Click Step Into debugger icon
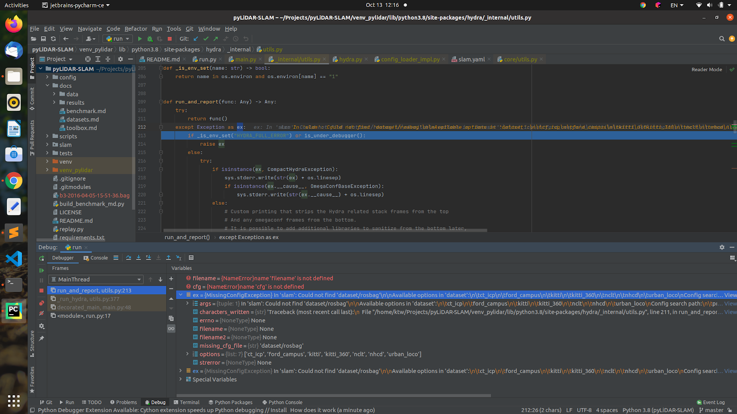The width and height of the screenshot is (737, 414). (x=139, y=258)
